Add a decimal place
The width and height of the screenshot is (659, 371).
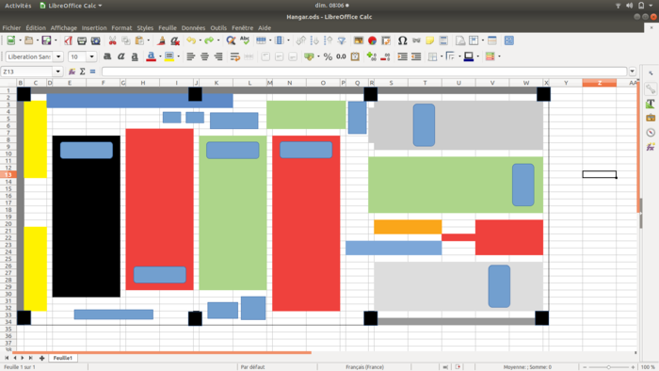coord(372,56)
